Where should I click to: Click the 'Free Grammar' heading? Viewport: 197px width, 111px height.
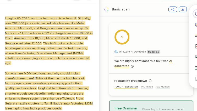126,108
